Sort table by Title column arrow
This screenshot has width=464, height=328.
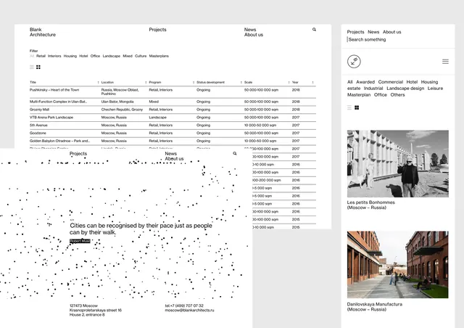click(x=98, y=83)
